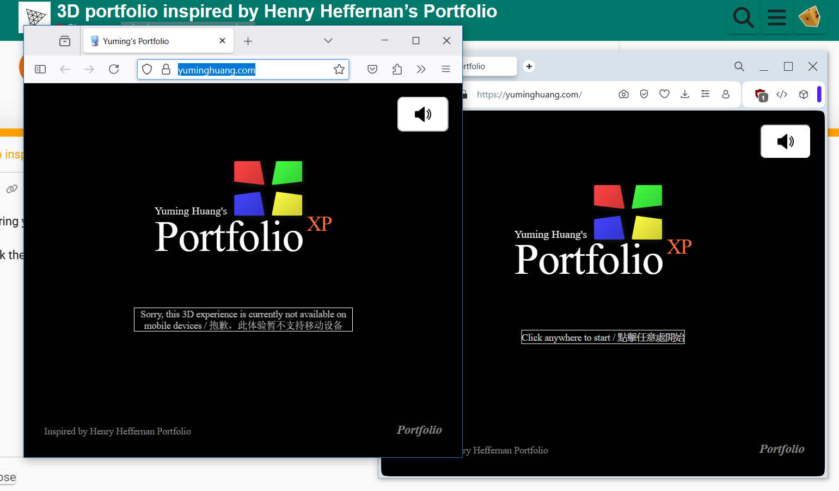Open a new tab in the background browser
The height and width of the screenshot is (491, 839).
pos(529,66)
